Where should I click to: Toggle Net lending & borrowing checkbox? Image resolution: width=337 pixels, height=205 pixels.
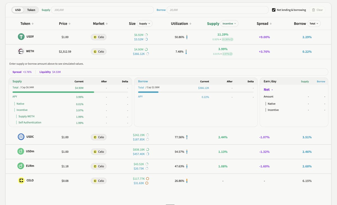[274, 10]
